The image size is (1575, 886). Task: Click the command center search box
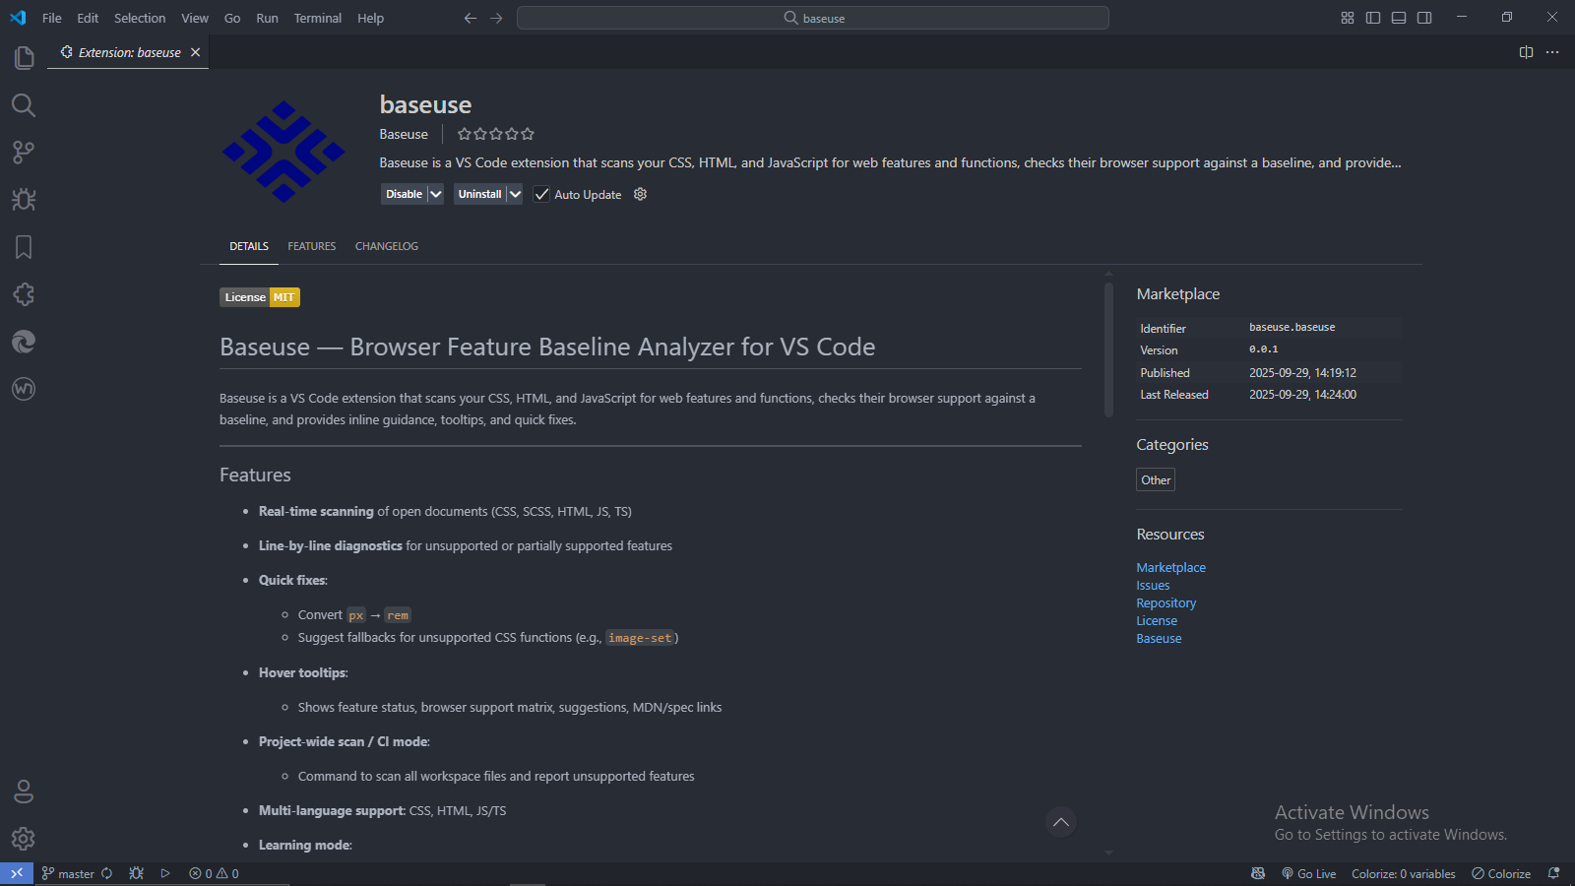[813, 18]
